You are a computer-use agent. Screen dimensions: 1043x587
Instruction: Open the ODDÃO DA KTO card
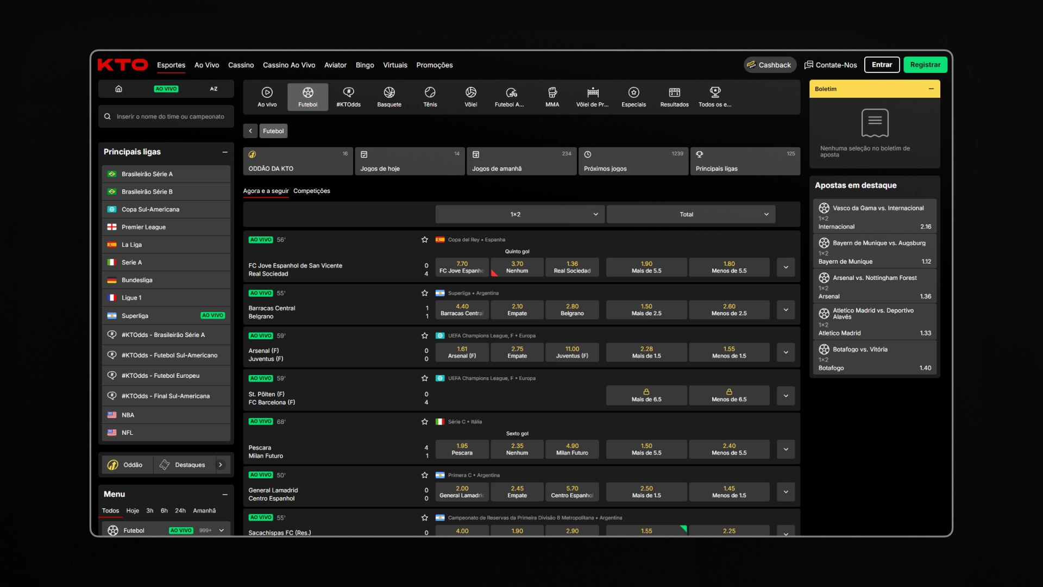click(x=298, y=161)
